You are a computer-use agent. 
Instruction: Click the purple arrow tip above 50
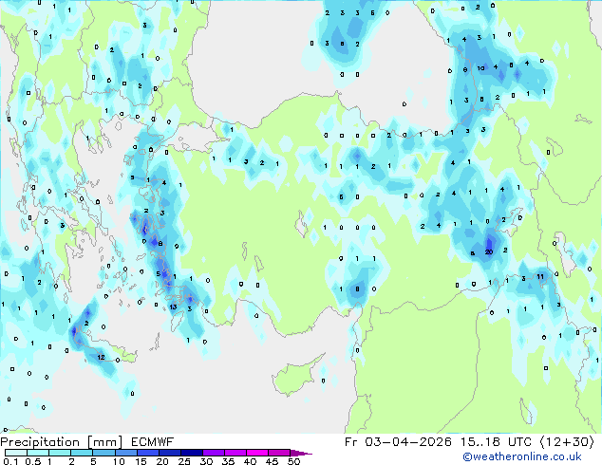(301, 453)
